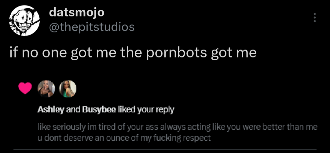Click the @thepitstudios handle

[92, 27]
